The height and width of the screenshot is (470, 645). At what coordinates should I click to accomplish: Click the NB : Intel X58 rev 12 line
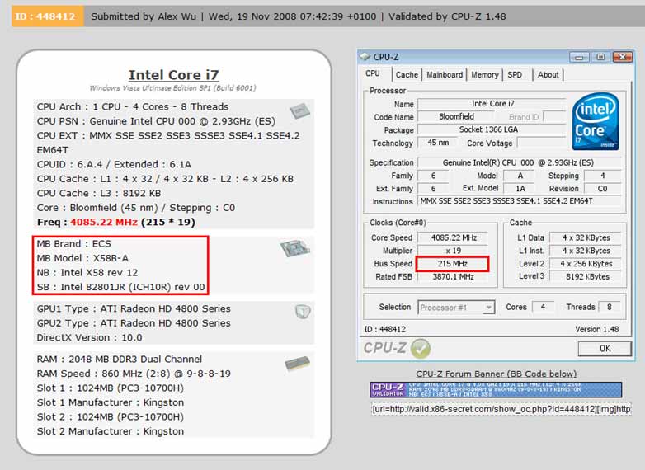pyautogui.click(x=87, y=273)
